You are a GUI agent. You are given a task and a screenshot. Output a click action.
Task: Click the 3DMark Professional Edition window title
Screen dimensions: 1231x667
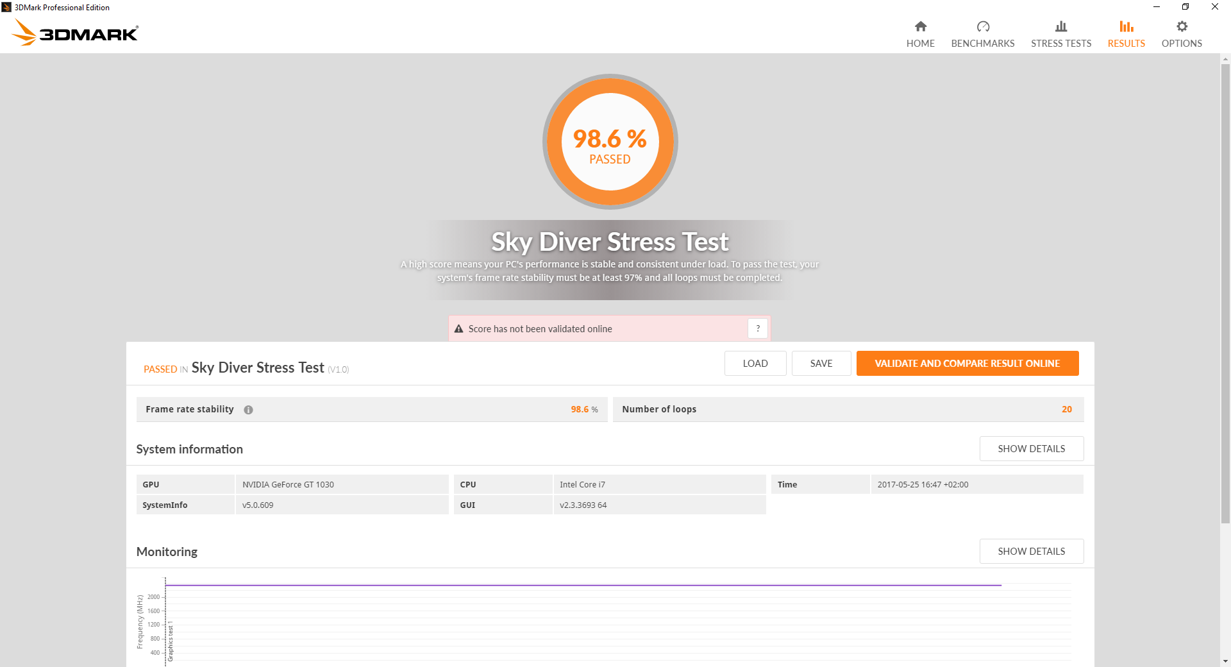coord(62,8)
